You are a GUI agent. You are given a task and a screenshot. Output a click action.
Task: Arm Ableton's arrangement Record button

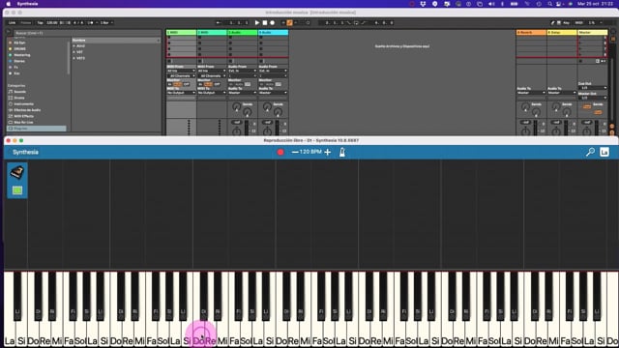[x=273, y=23]
